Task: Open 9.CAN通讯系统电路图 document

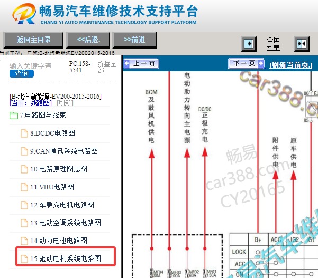Action: tap(64, 151)
